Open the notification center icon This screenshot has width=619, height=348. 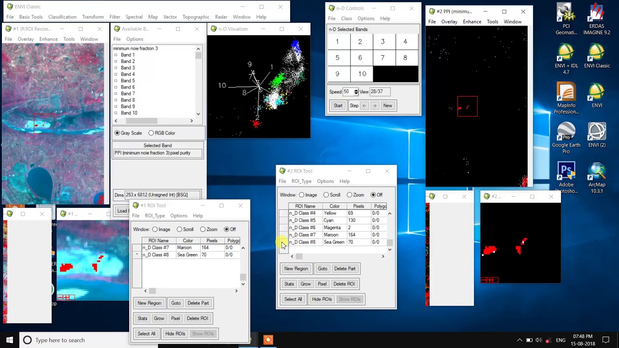(606, 340)
